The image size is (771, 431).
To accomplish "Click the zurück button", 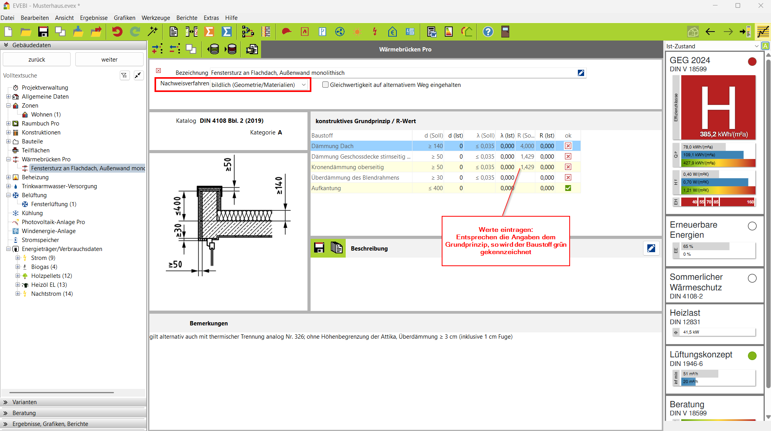I will [37, 59].
